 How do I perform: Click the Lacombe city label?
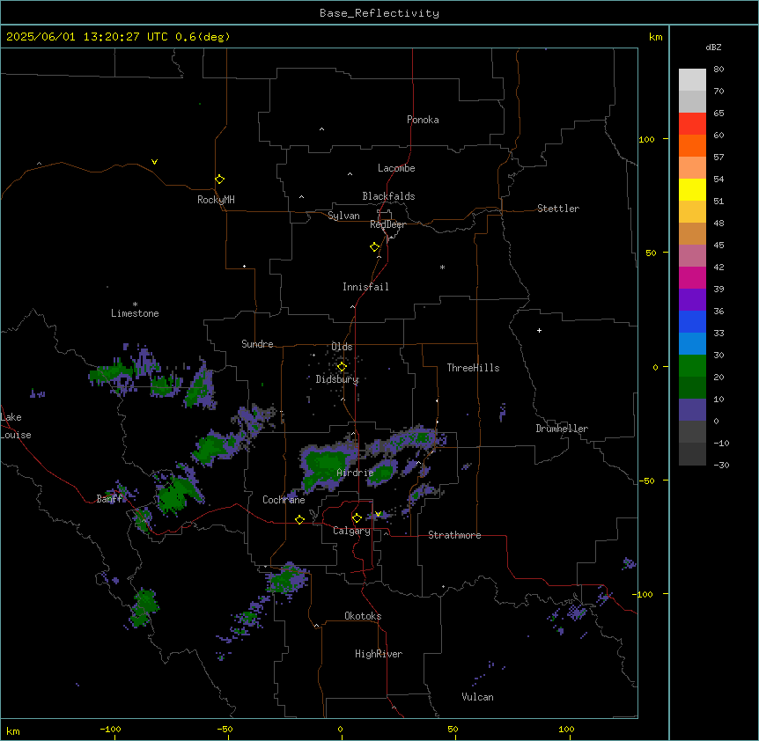point(396,168)
